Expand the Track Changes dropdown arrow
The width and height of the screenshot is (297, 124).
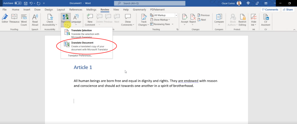[148, 25]
